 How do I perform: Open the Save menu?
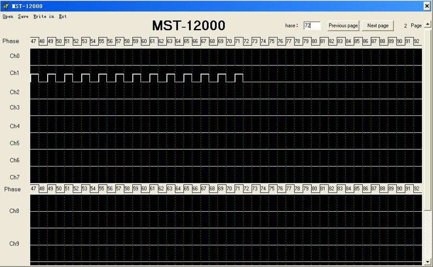(x=23, y=16)
